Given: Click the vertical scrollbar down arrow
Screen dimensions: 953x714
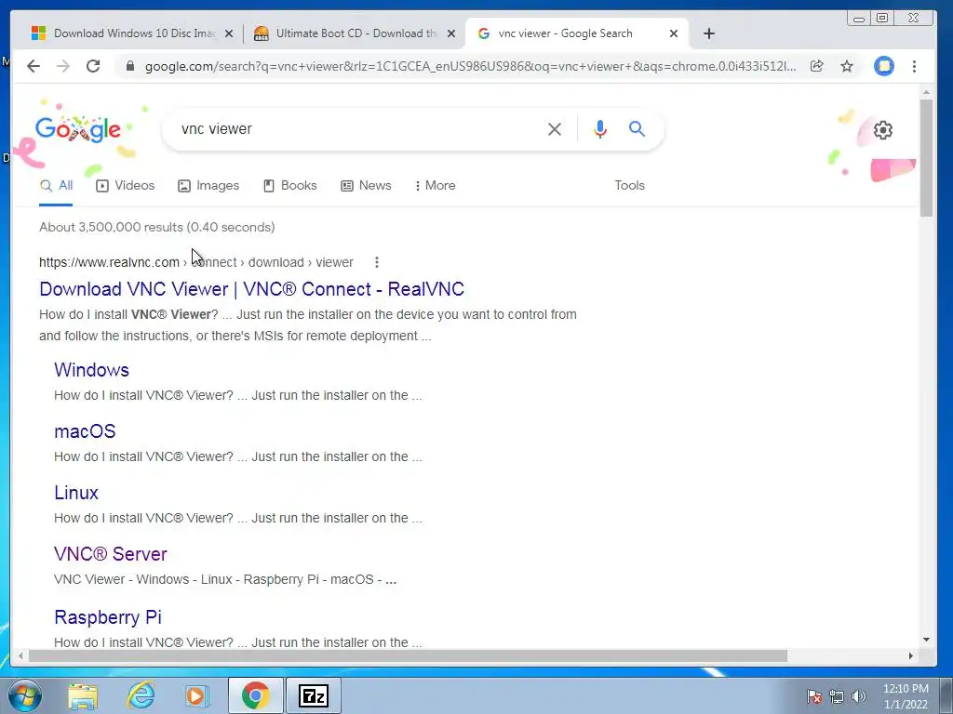Looking at the screenshot, I should (x=926, y=640).
